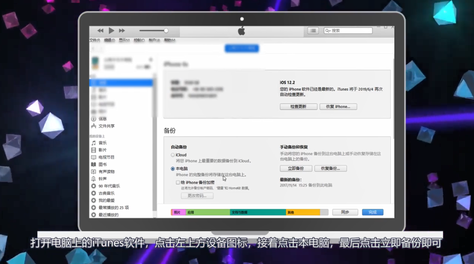The height and width of the screenshot is (264, 474).
Task: Click the 同步 sync button
Action: [x=345, y=212]
